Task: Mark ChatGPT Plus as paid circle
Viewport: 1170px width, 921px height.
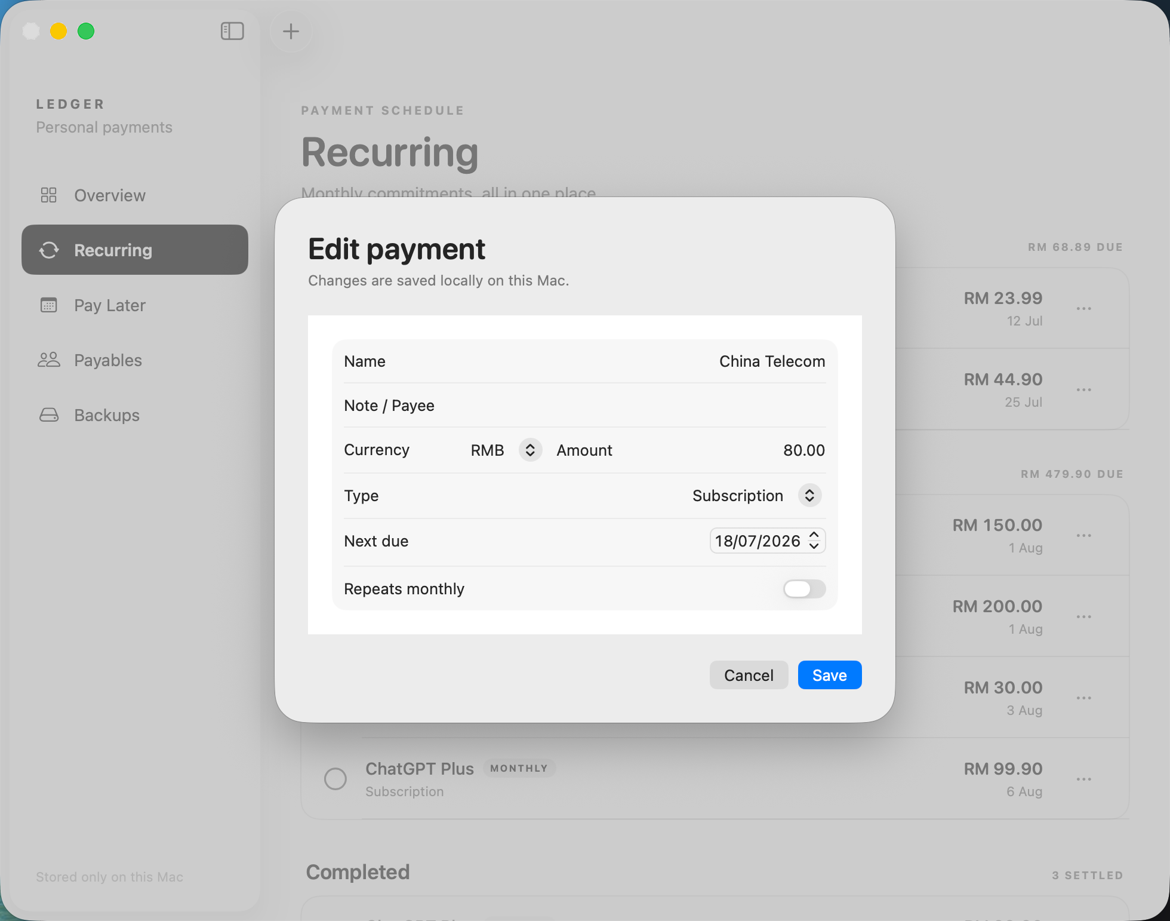Action: pos(335,779)
